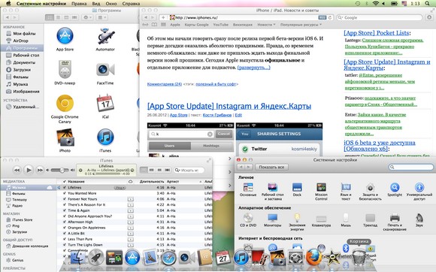Open Экономия энергии preferences

point(297,218)
